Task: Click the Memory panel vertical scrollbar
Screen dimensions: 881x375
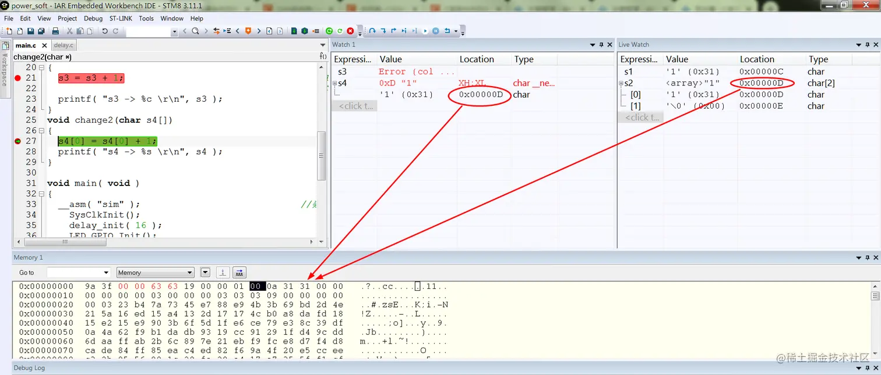Action: 875,320
